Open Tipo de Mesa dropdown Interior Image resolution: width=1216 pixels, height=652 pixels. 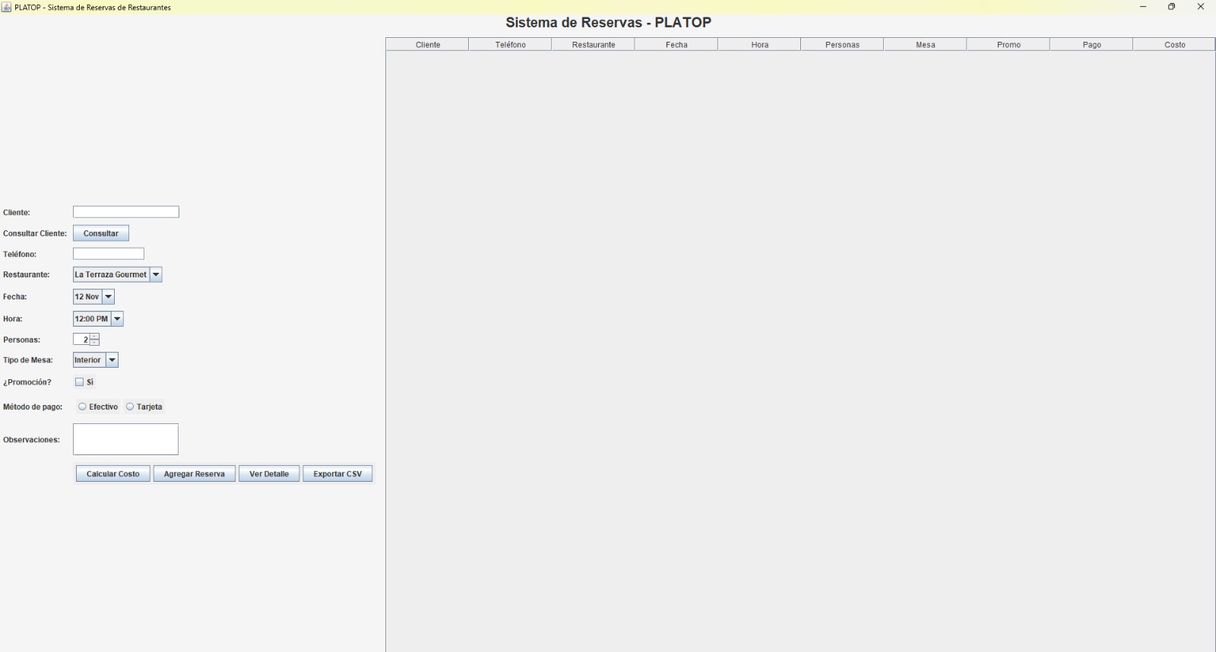[96, 360]
